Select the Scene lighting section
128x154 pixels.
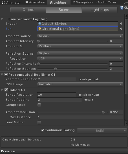pos(64,10)
